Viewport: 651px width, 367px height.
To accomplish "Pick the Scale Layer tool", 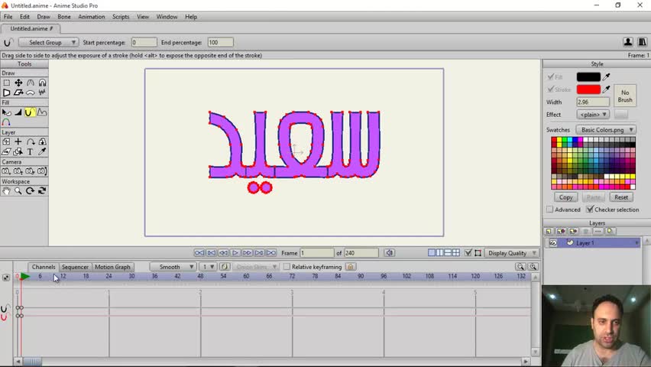I will 42,141.
